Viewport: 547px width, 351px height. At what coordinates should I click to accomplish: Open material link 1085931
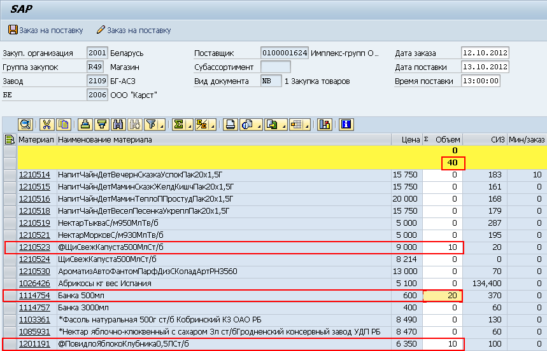click(x=34, y=332)
